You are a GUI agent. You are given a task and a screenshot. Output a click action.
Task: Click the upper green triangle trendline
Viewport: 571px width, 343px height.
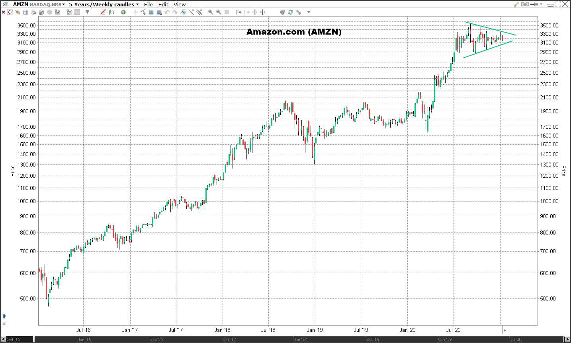coord(491,29)
